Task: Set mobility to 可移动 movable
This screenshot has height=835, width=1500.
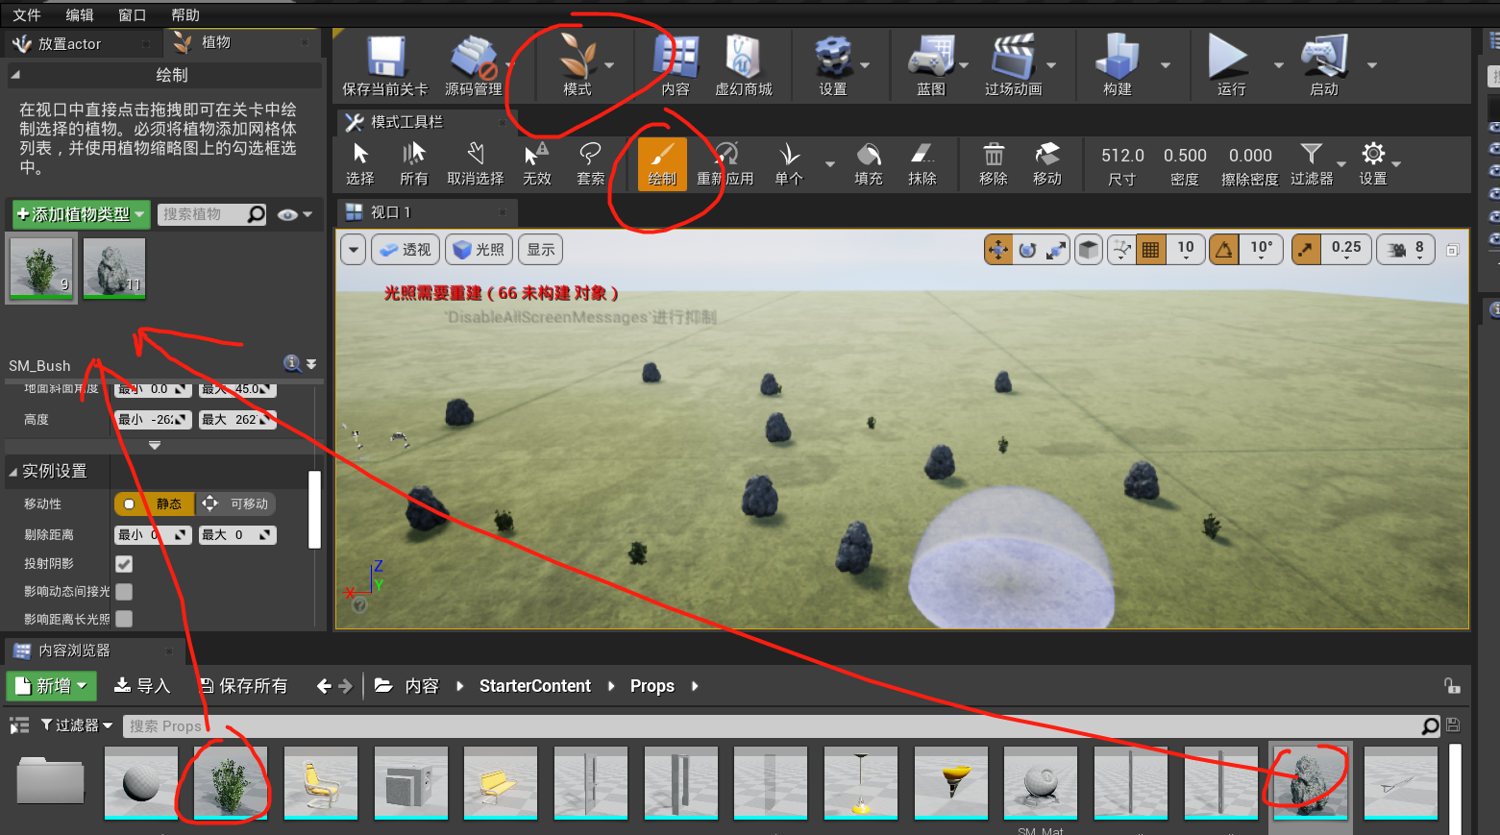Action: (236, 503)
